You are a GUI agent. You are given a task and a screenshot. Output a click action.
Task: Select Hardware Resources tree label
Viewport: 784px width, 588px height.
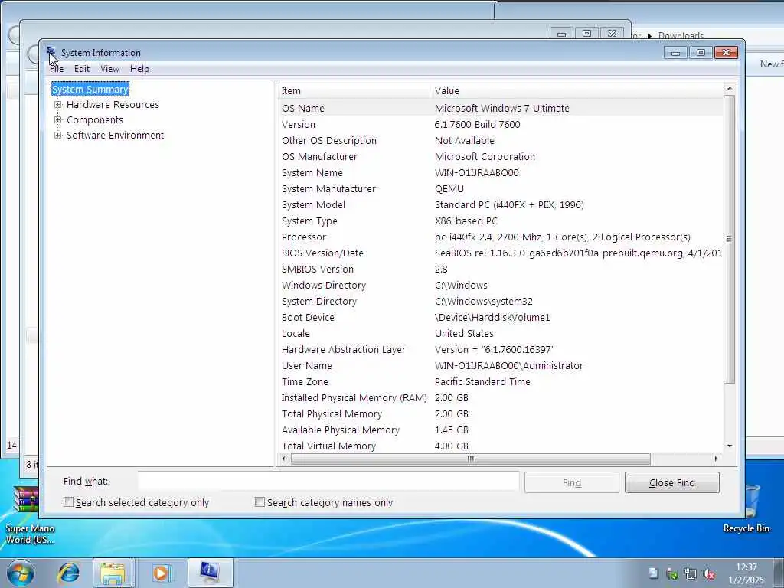(x=113, y=104)
